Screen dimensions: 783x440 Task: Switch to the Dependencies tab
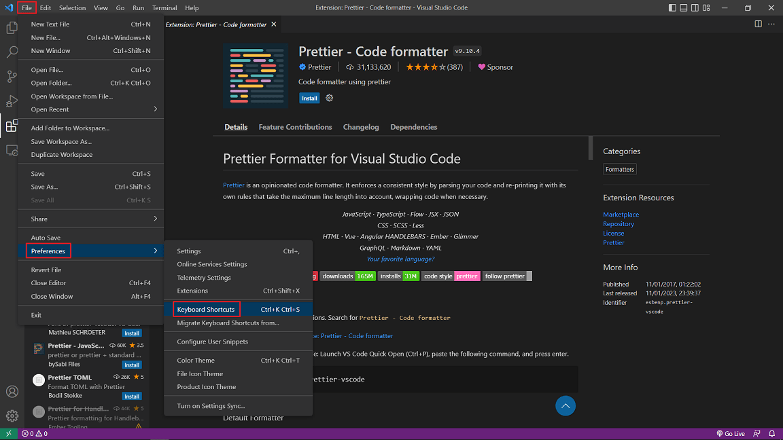pos(413,127)
